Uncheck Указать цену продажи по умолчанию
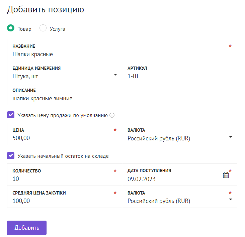Image resolution: width=245 pixels, height=237 pixels. [x=11, y=115]
